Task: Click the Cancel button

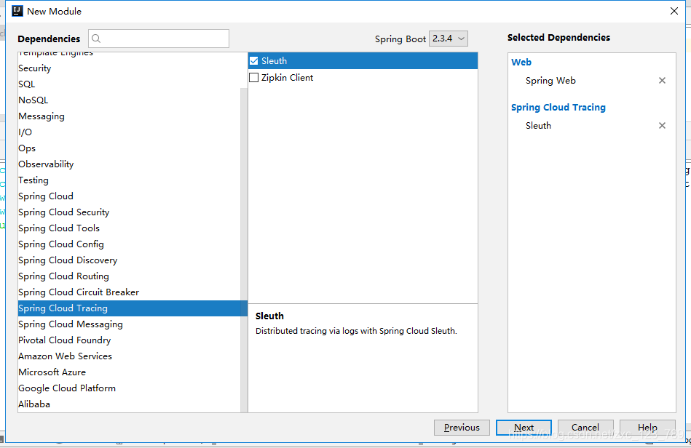Action: (x=585, y=428)
